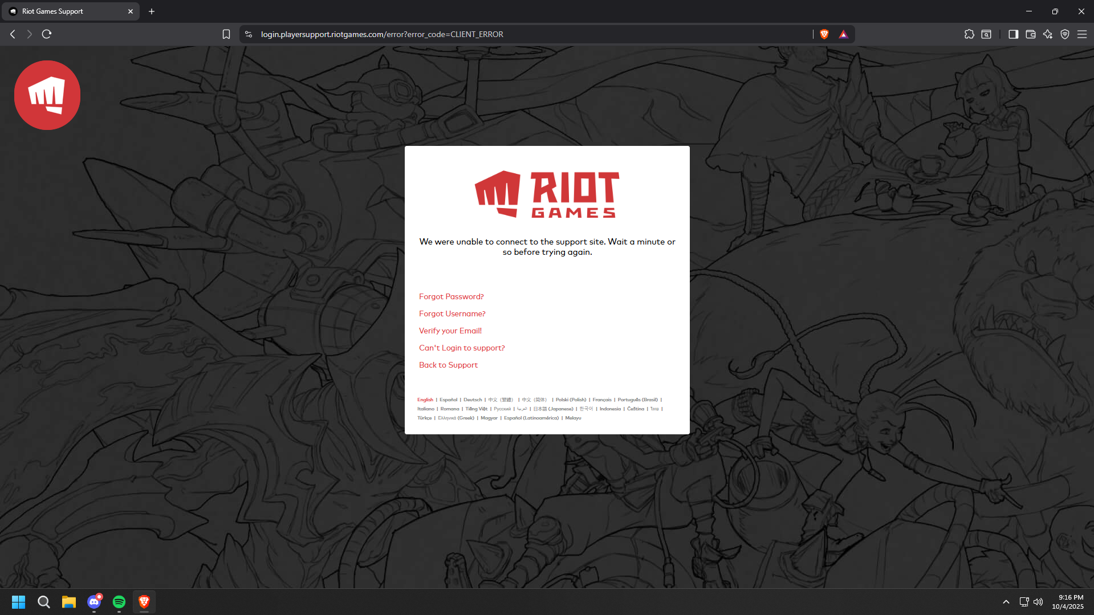Screen dimensions: 1094x615
Task: Switch language to Tiếng Việt
Action: point(477,409)
